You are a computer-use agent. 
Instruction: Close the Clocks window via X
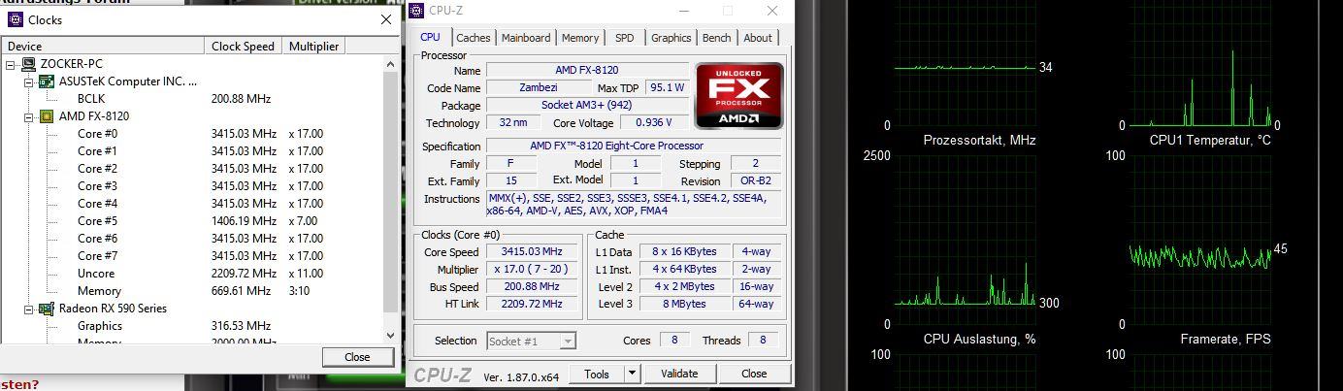pos(384,19)
